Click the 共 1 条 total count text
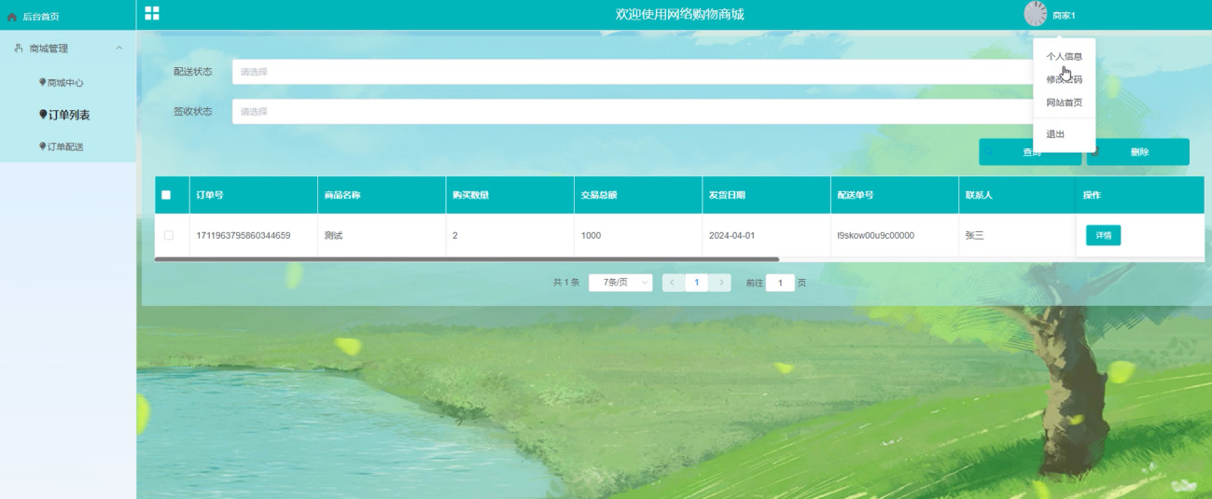 [x=566, y=283]
